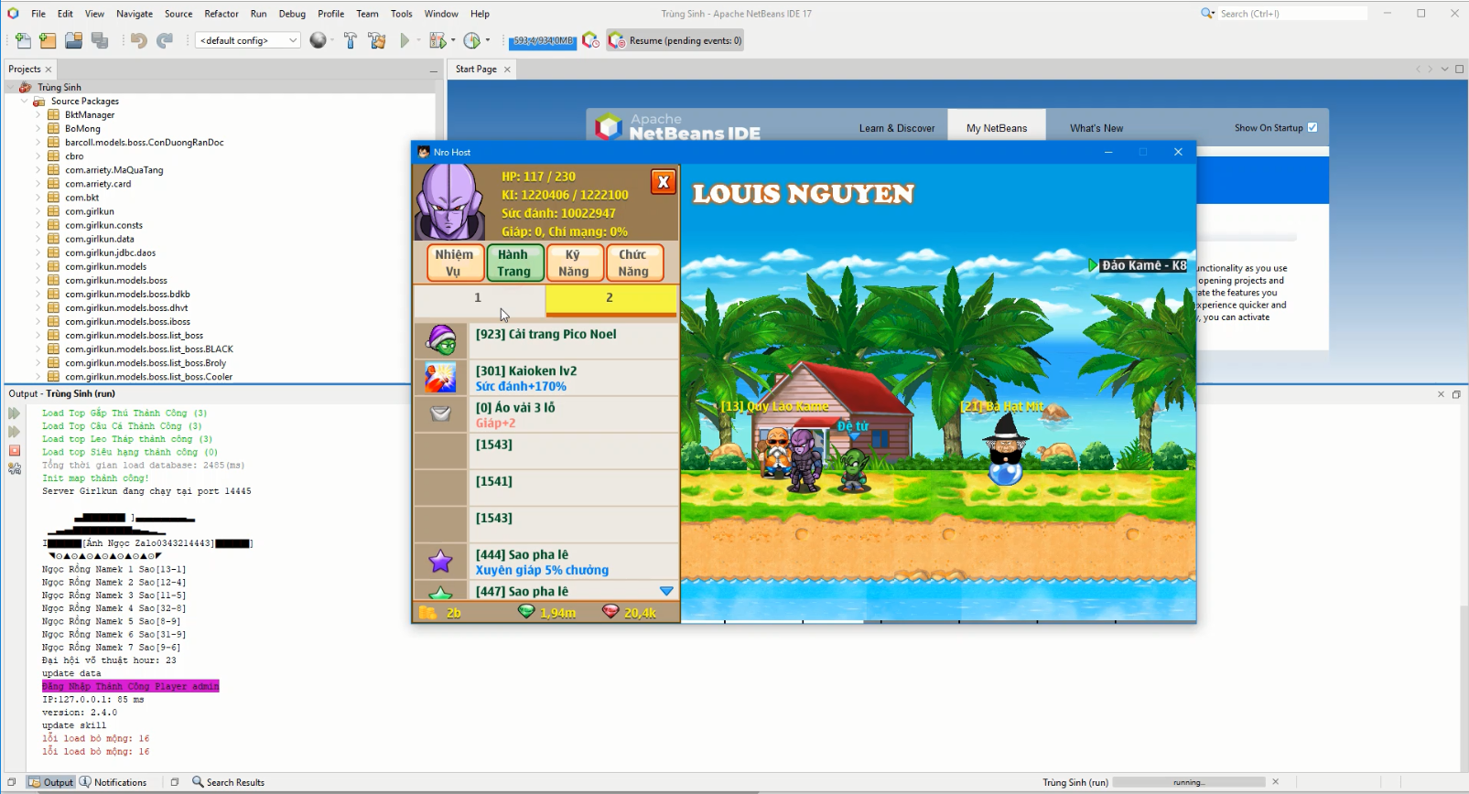Click the Debug Project toolbar icon
The height and width of the screenshot is (794, 1469).
[x=437, y=40]
